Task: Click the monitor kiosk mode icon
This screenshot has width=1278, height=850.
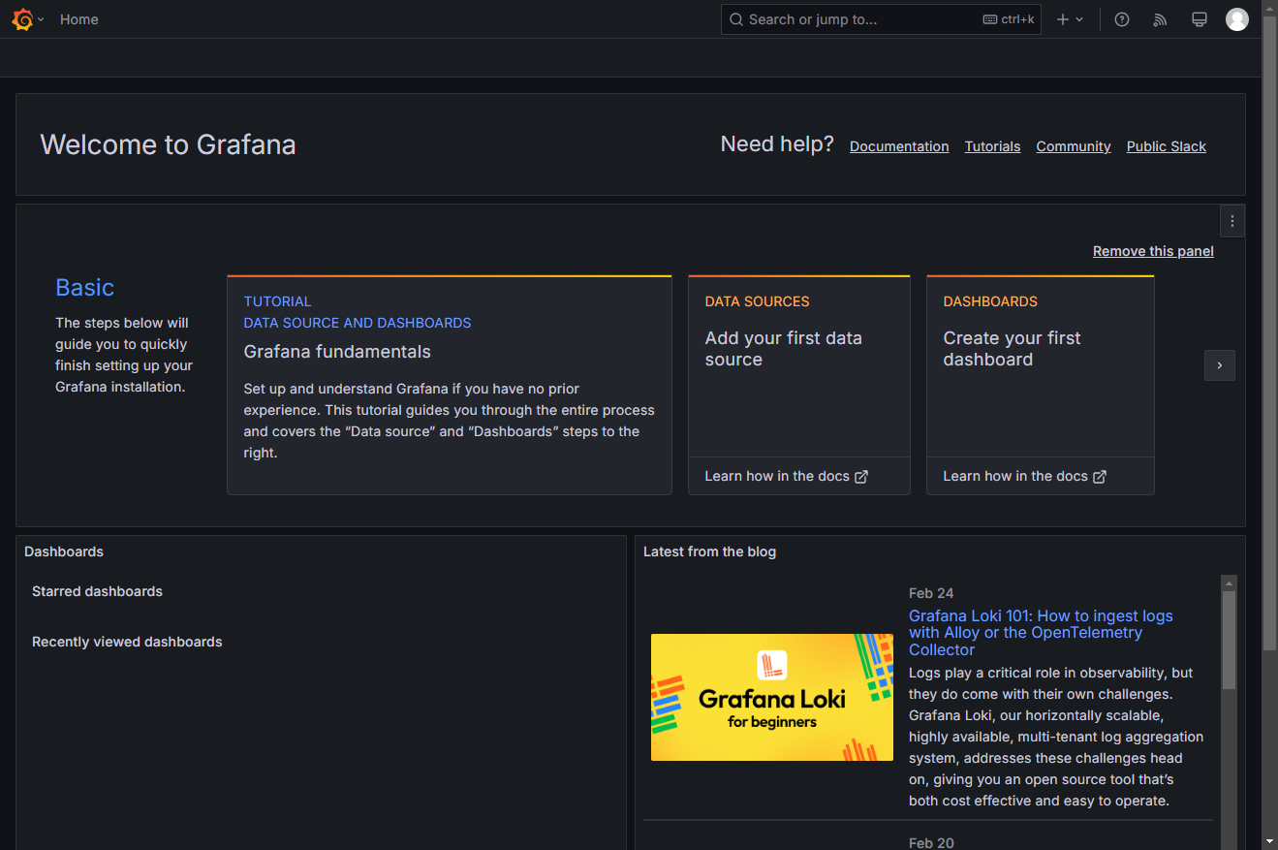Action: pos(1199,19)
